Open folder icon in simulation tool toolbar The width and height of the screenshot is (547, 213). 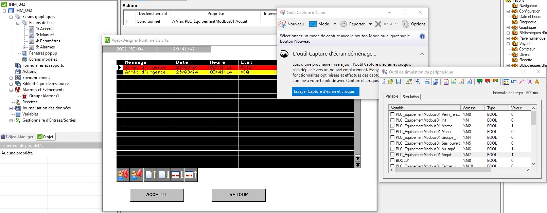391,82
